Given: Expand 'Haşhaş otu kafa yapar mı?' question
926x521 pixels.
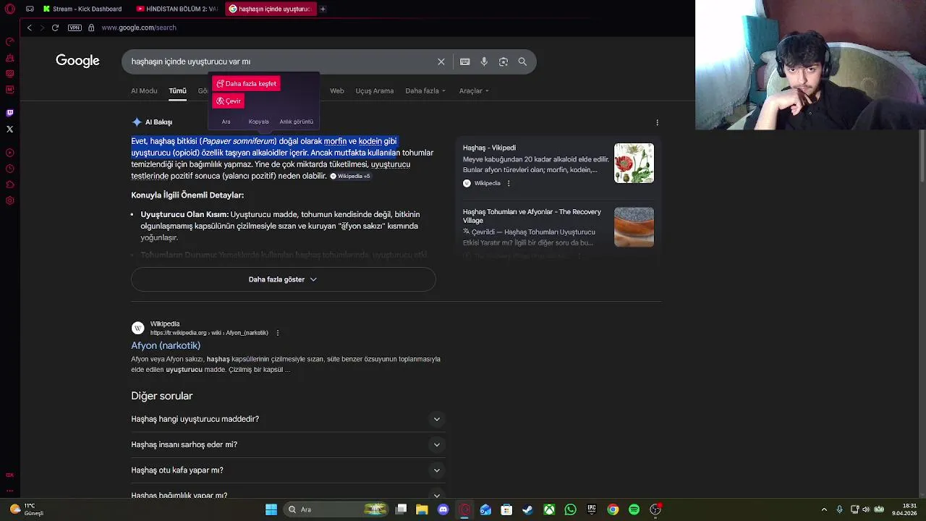Looking at the screenshot, I should (x=287, y=470).
